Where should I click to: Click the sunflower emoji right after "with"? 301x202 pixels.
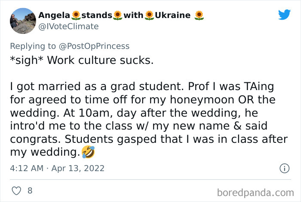[x=149, y=16]
